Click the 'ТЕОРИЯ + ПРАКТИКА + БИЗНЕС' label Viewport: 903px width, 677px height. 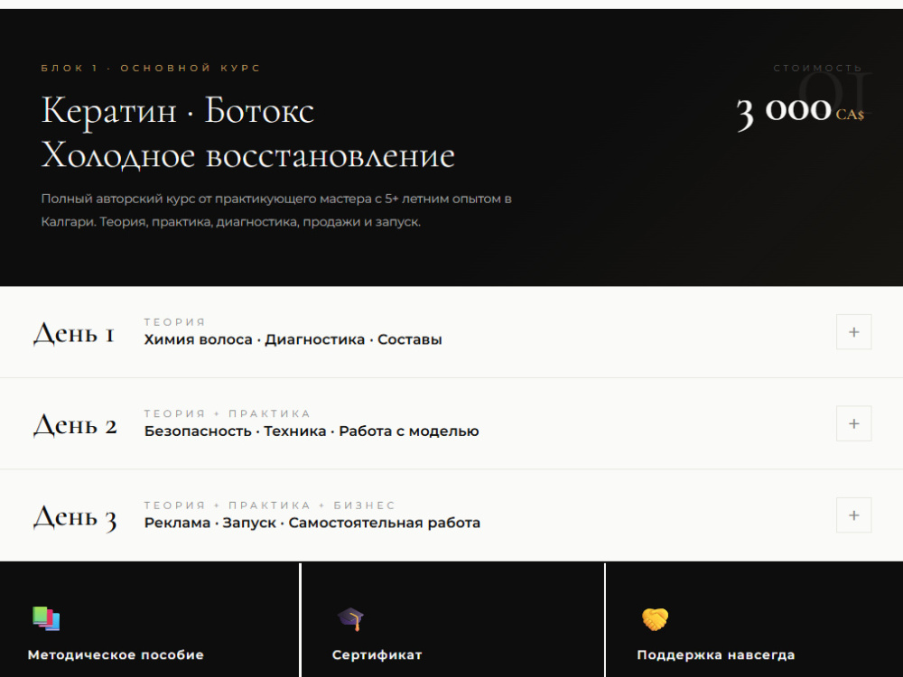coord(269,505)
